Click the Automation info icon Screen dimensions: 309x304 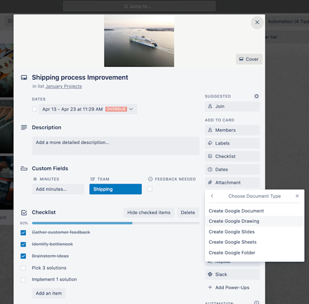256,302
